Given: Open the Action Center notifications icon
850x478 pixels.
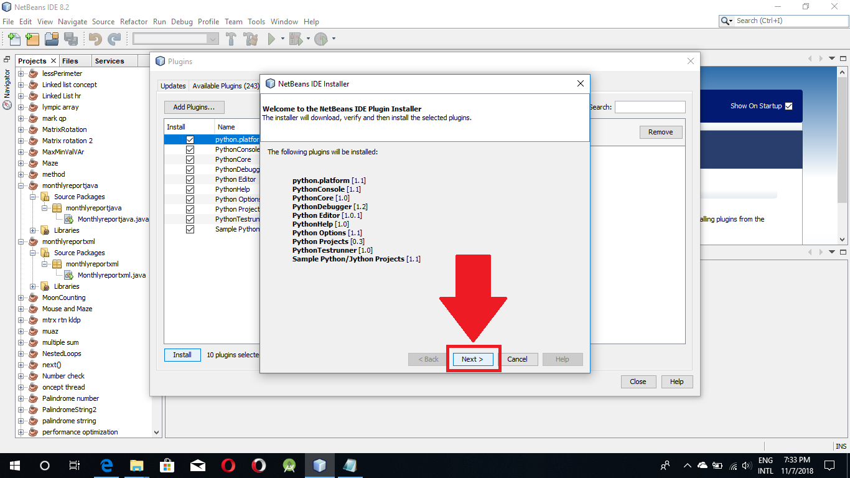Looking at the screenshot, I should [829, 465].
